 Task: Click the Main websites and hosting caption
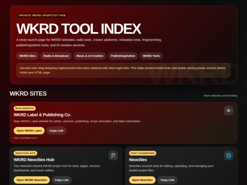tap(220, 95)
